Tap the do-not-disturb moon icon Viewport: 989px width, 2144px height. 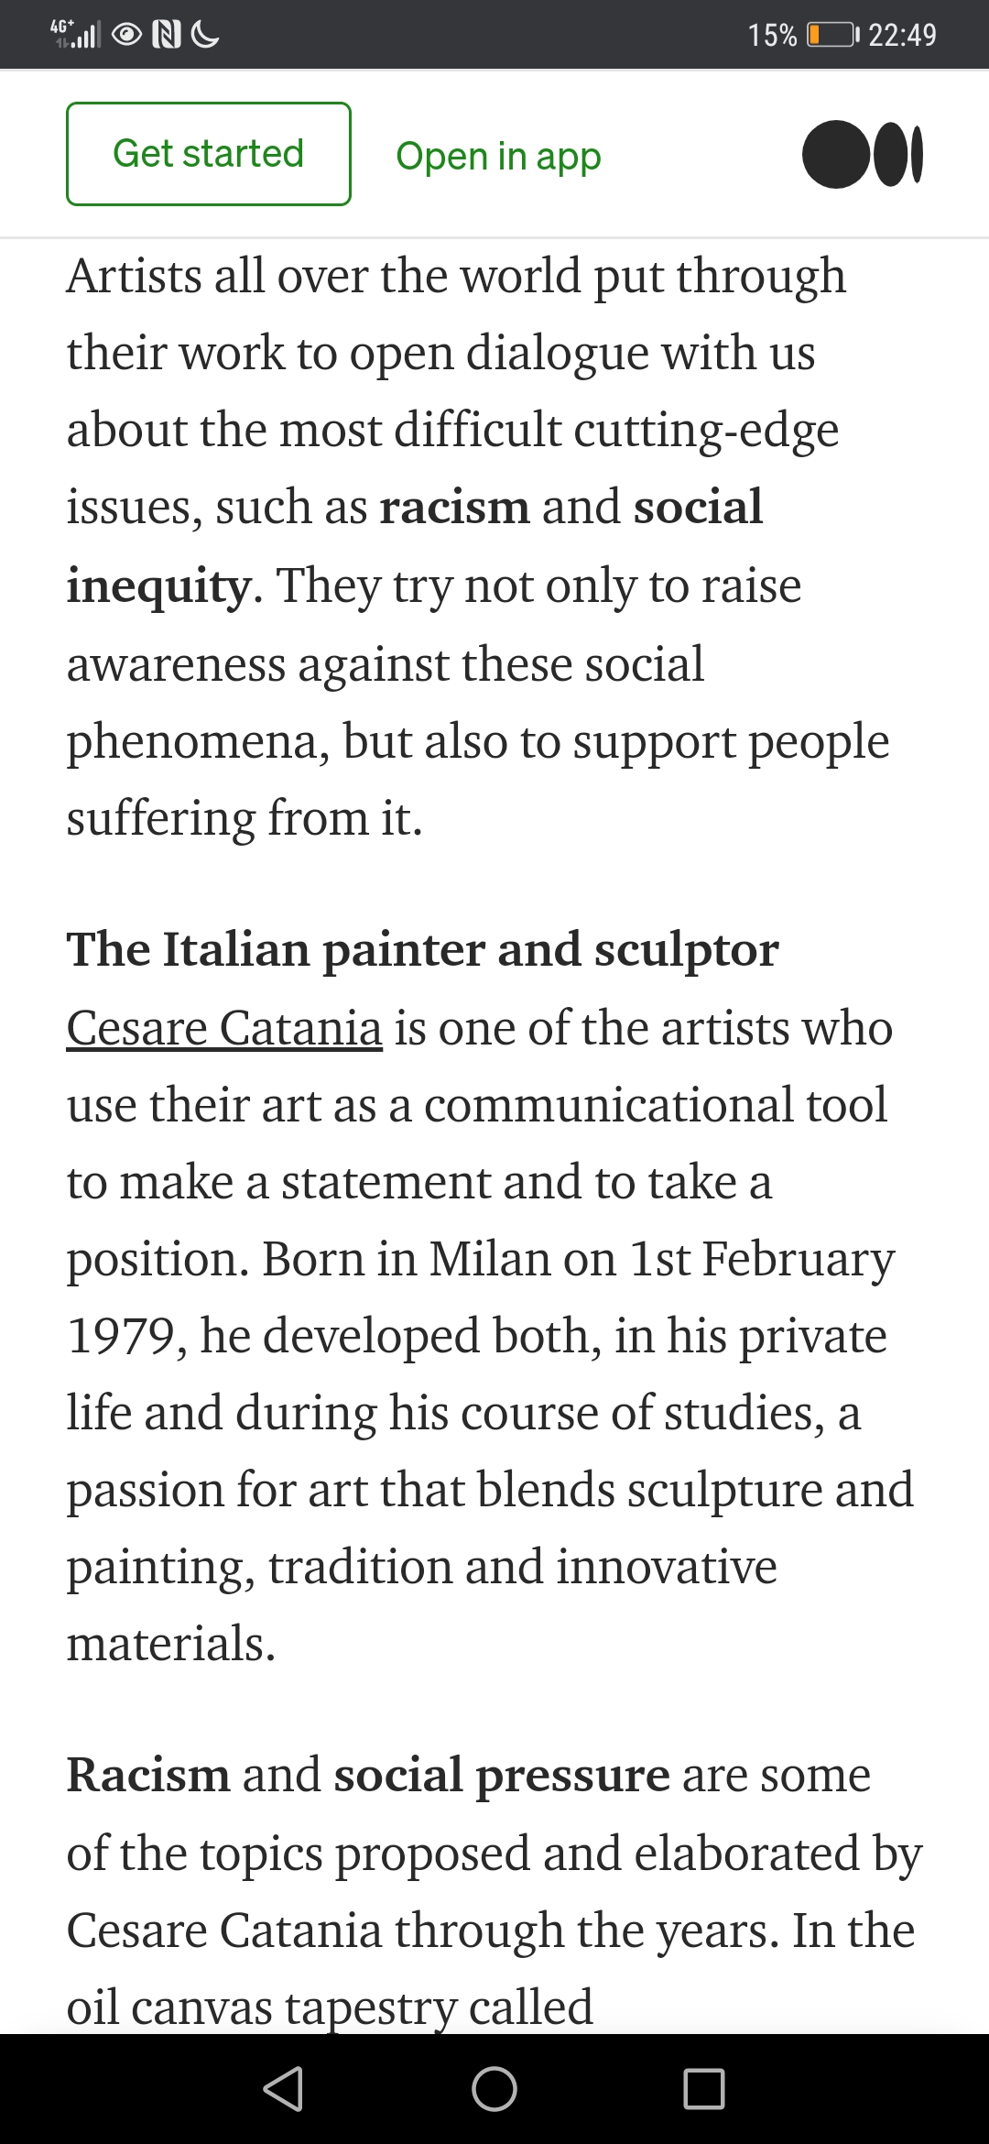(205, 35)
